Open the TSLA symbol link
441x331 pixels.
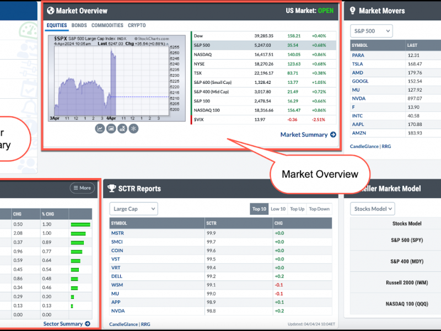[357, 64]
